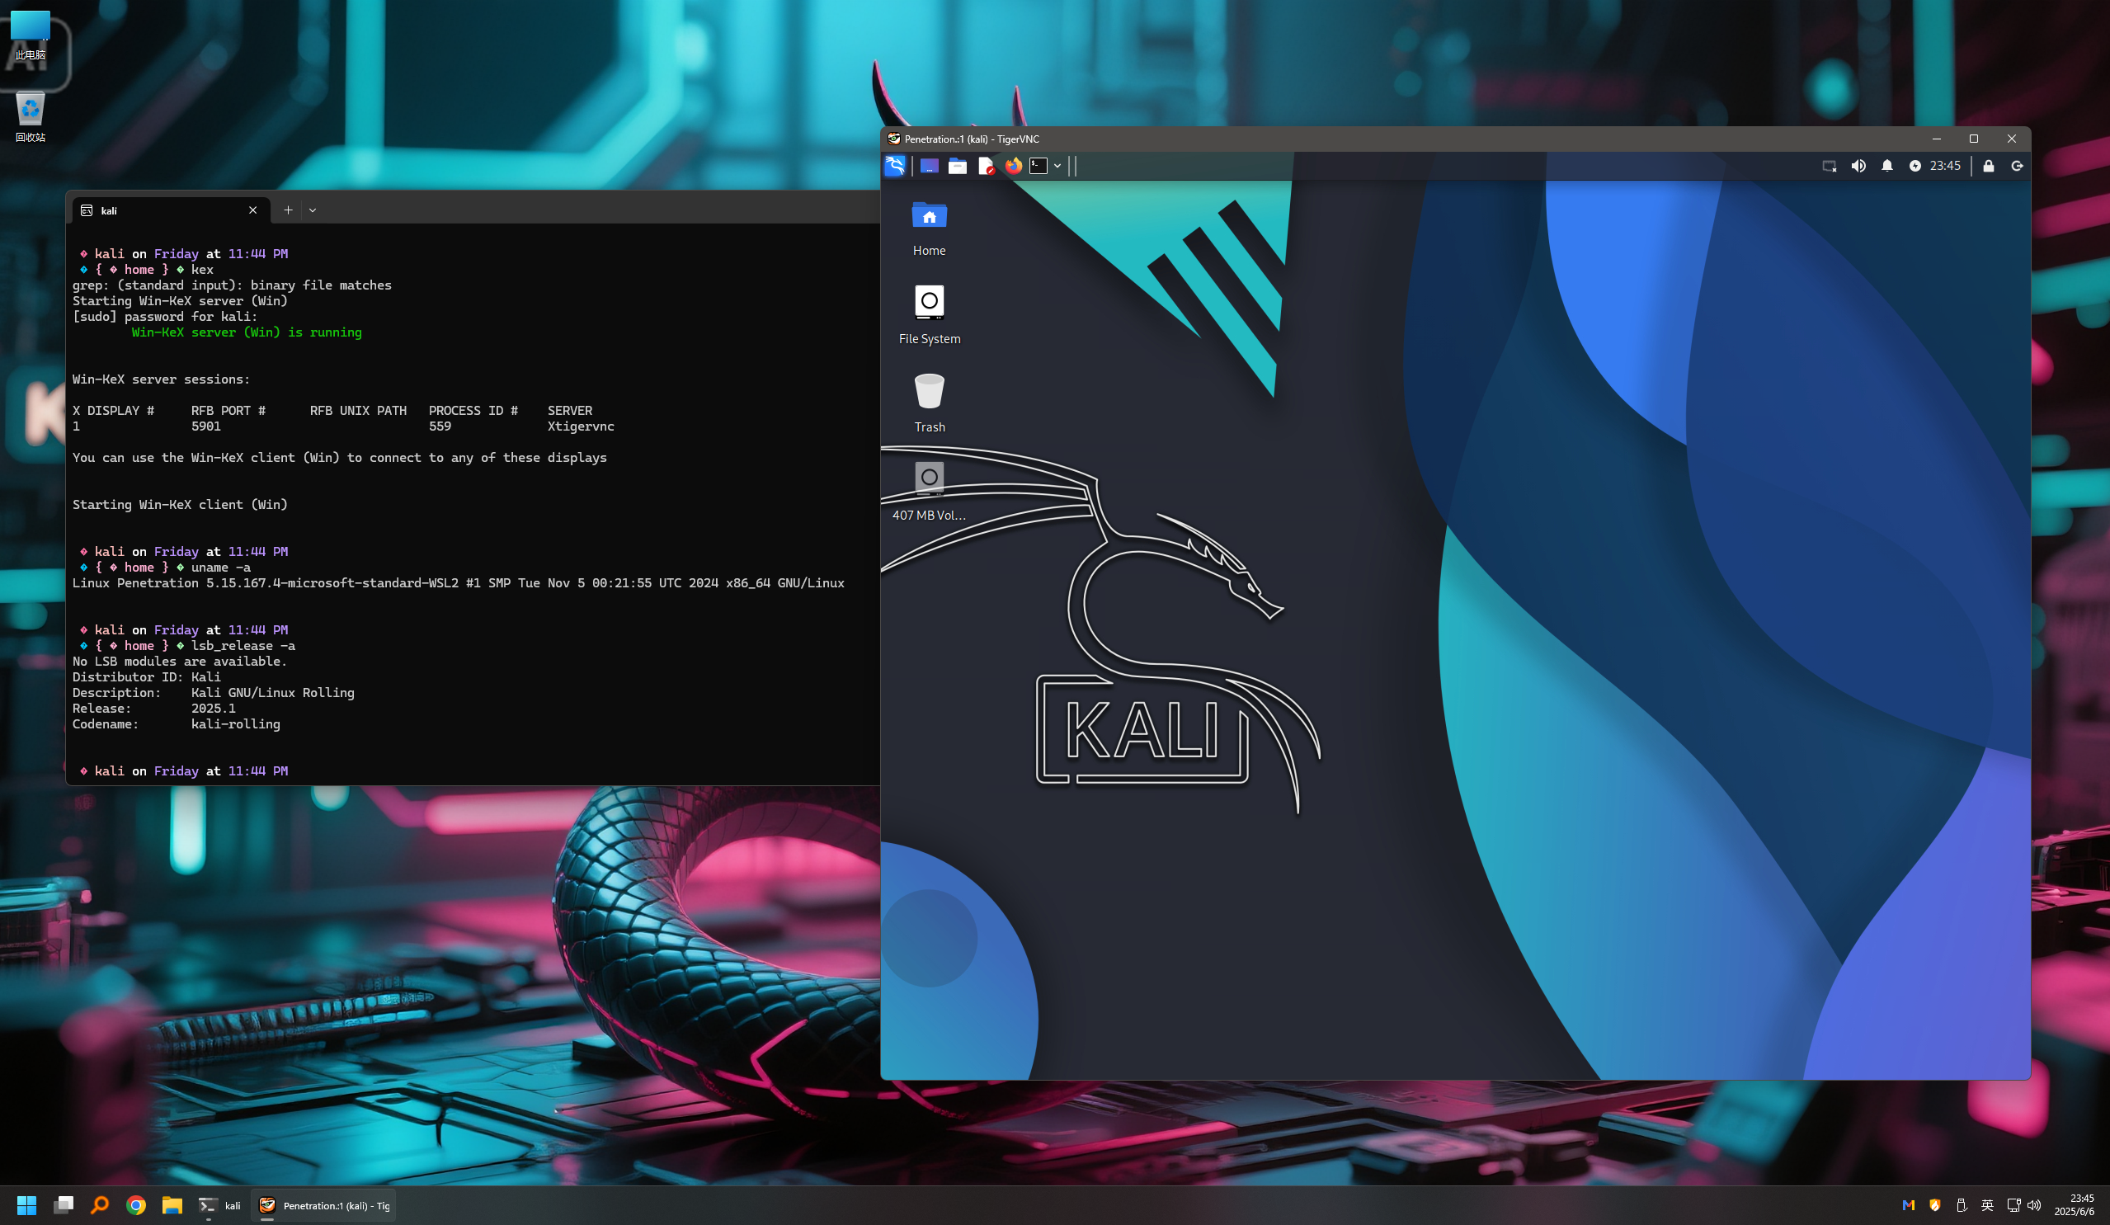Click the log out icon in Kali panel

pos(2016,166)
